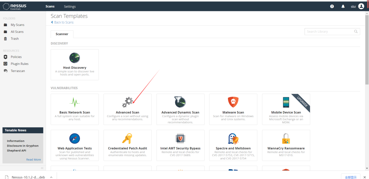Click the sbz username label

pos(353,6)
